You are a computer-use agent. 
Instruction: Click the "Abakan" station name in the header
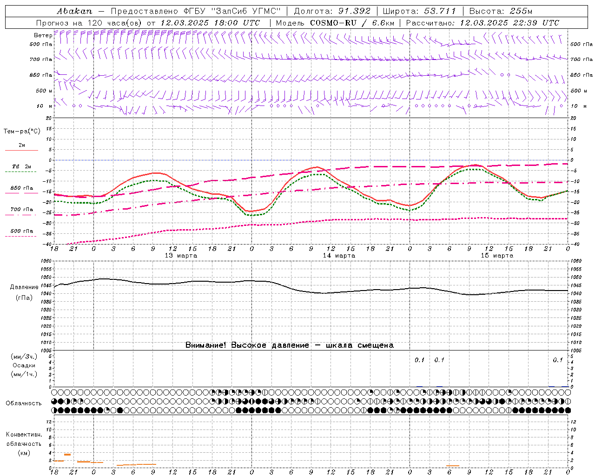pyautogui.click(x=74, y=11)
